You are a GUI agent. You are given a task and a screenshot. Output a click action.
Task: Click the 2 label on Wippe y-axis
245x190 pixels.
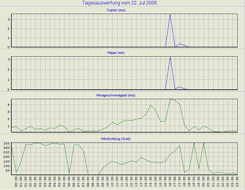click(x=8, y=70)
